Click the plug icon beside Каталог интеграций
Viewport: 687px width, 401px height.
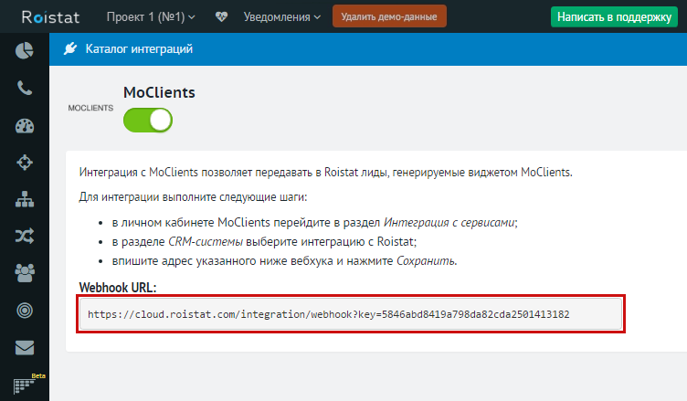(69, 49)
